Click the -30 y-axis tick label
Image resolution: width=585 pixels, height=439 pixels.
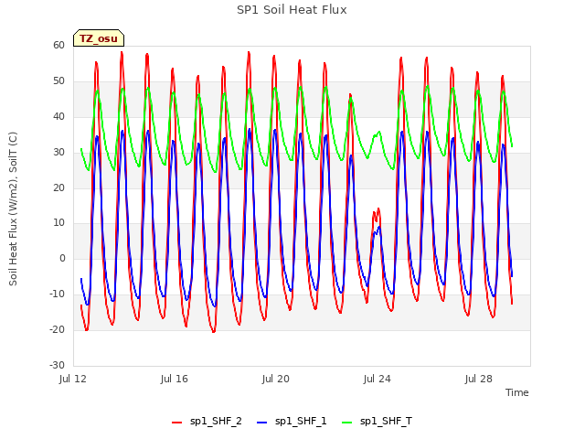click(57, 365)
